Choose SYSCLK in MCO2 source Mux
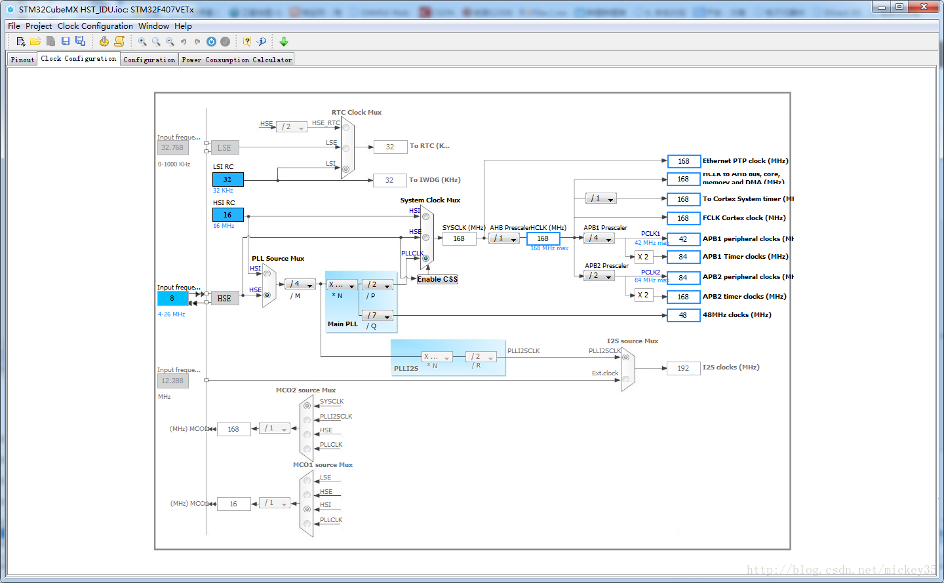 (307, 405)
